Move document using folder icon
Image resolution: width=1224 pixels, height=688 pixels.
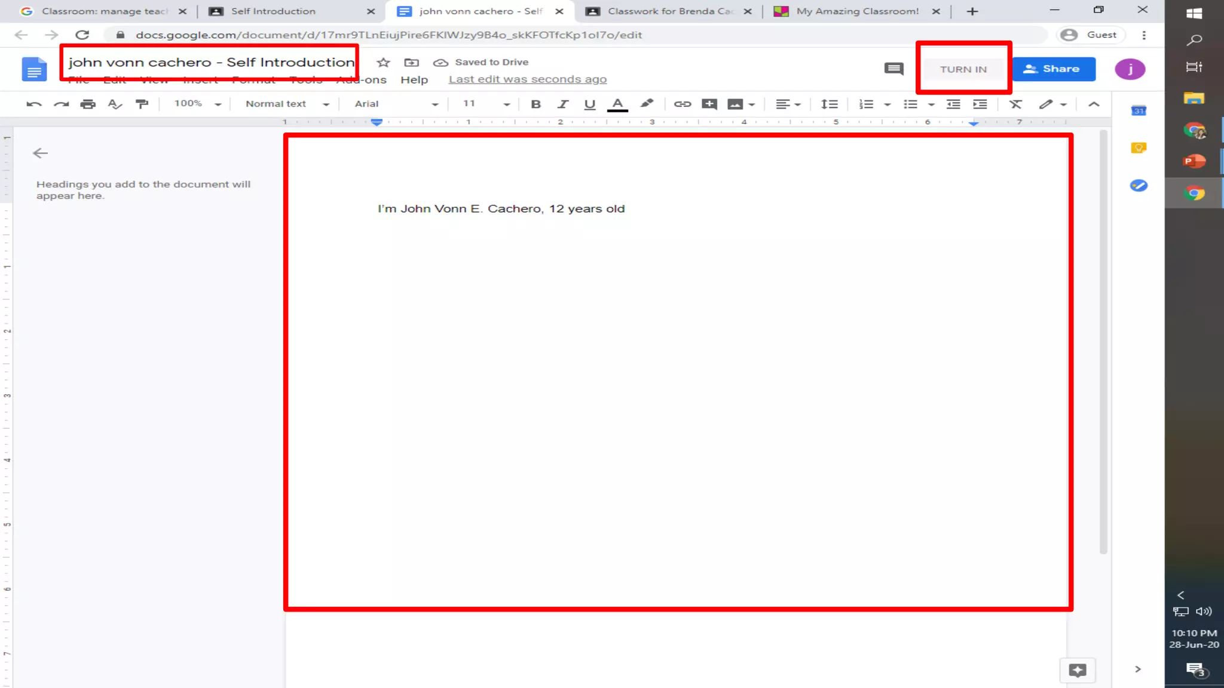(411, 62)
